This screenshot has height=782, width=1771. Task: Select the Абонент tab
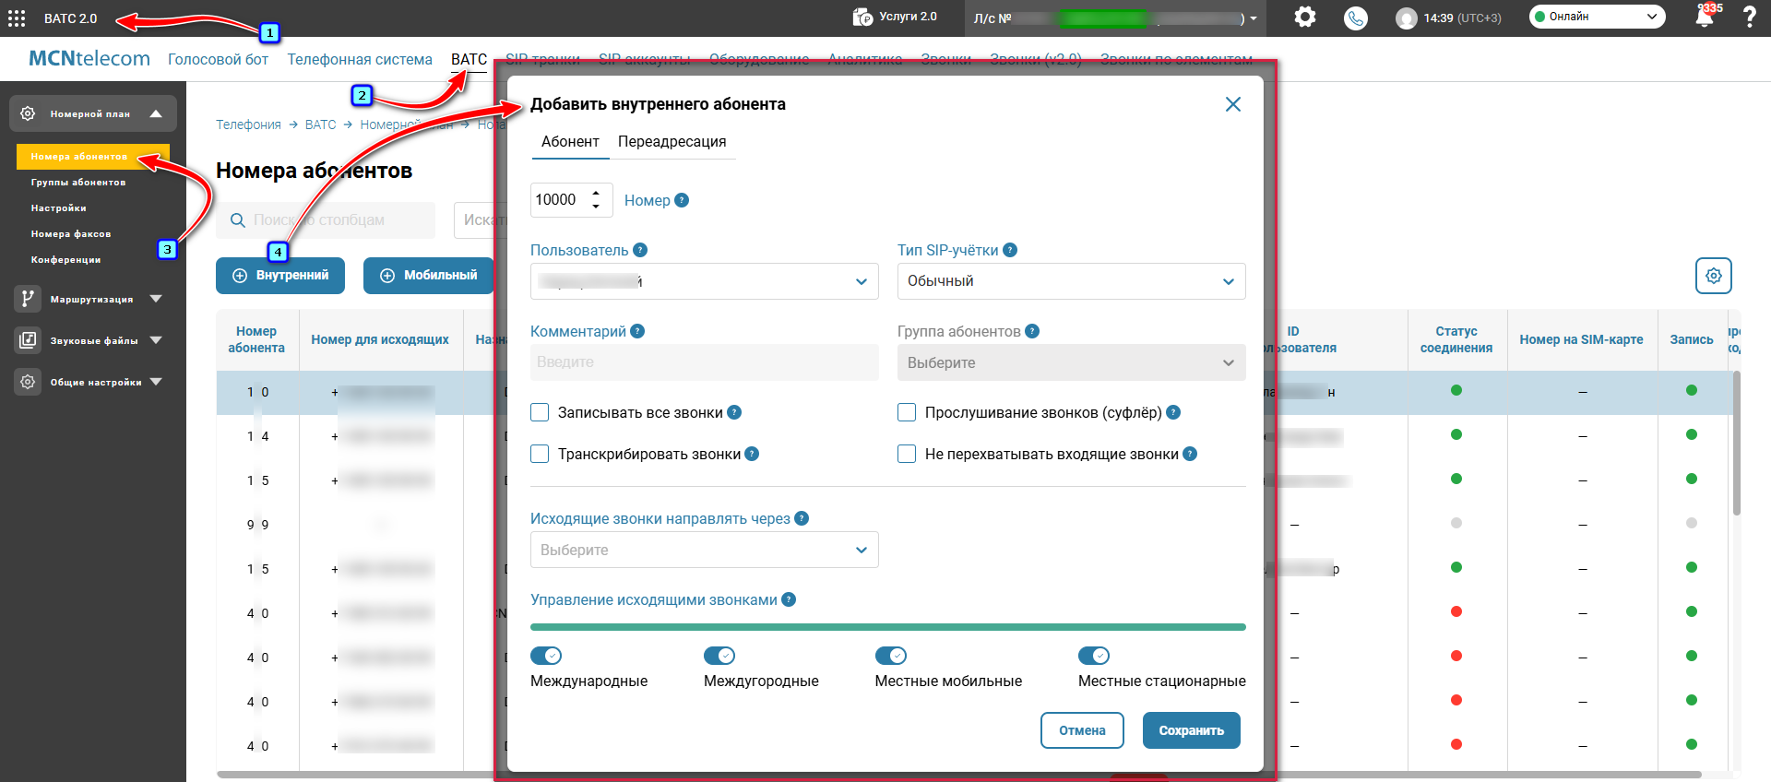click(570, 142)
